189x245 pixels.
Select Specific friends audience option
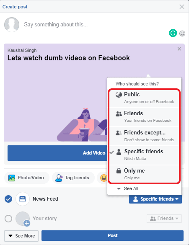144,155
